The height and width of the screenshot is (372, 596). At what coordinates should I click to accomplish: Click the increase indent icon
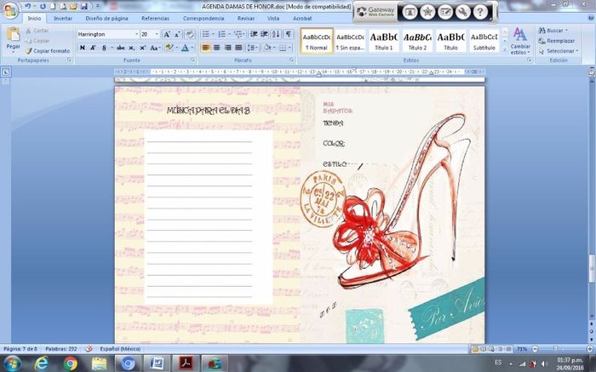265,34
